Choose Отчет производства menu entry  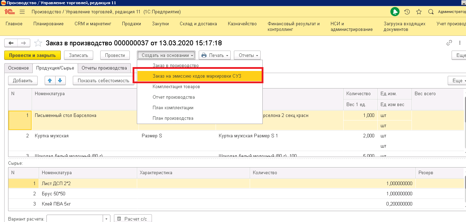(173, 97)
